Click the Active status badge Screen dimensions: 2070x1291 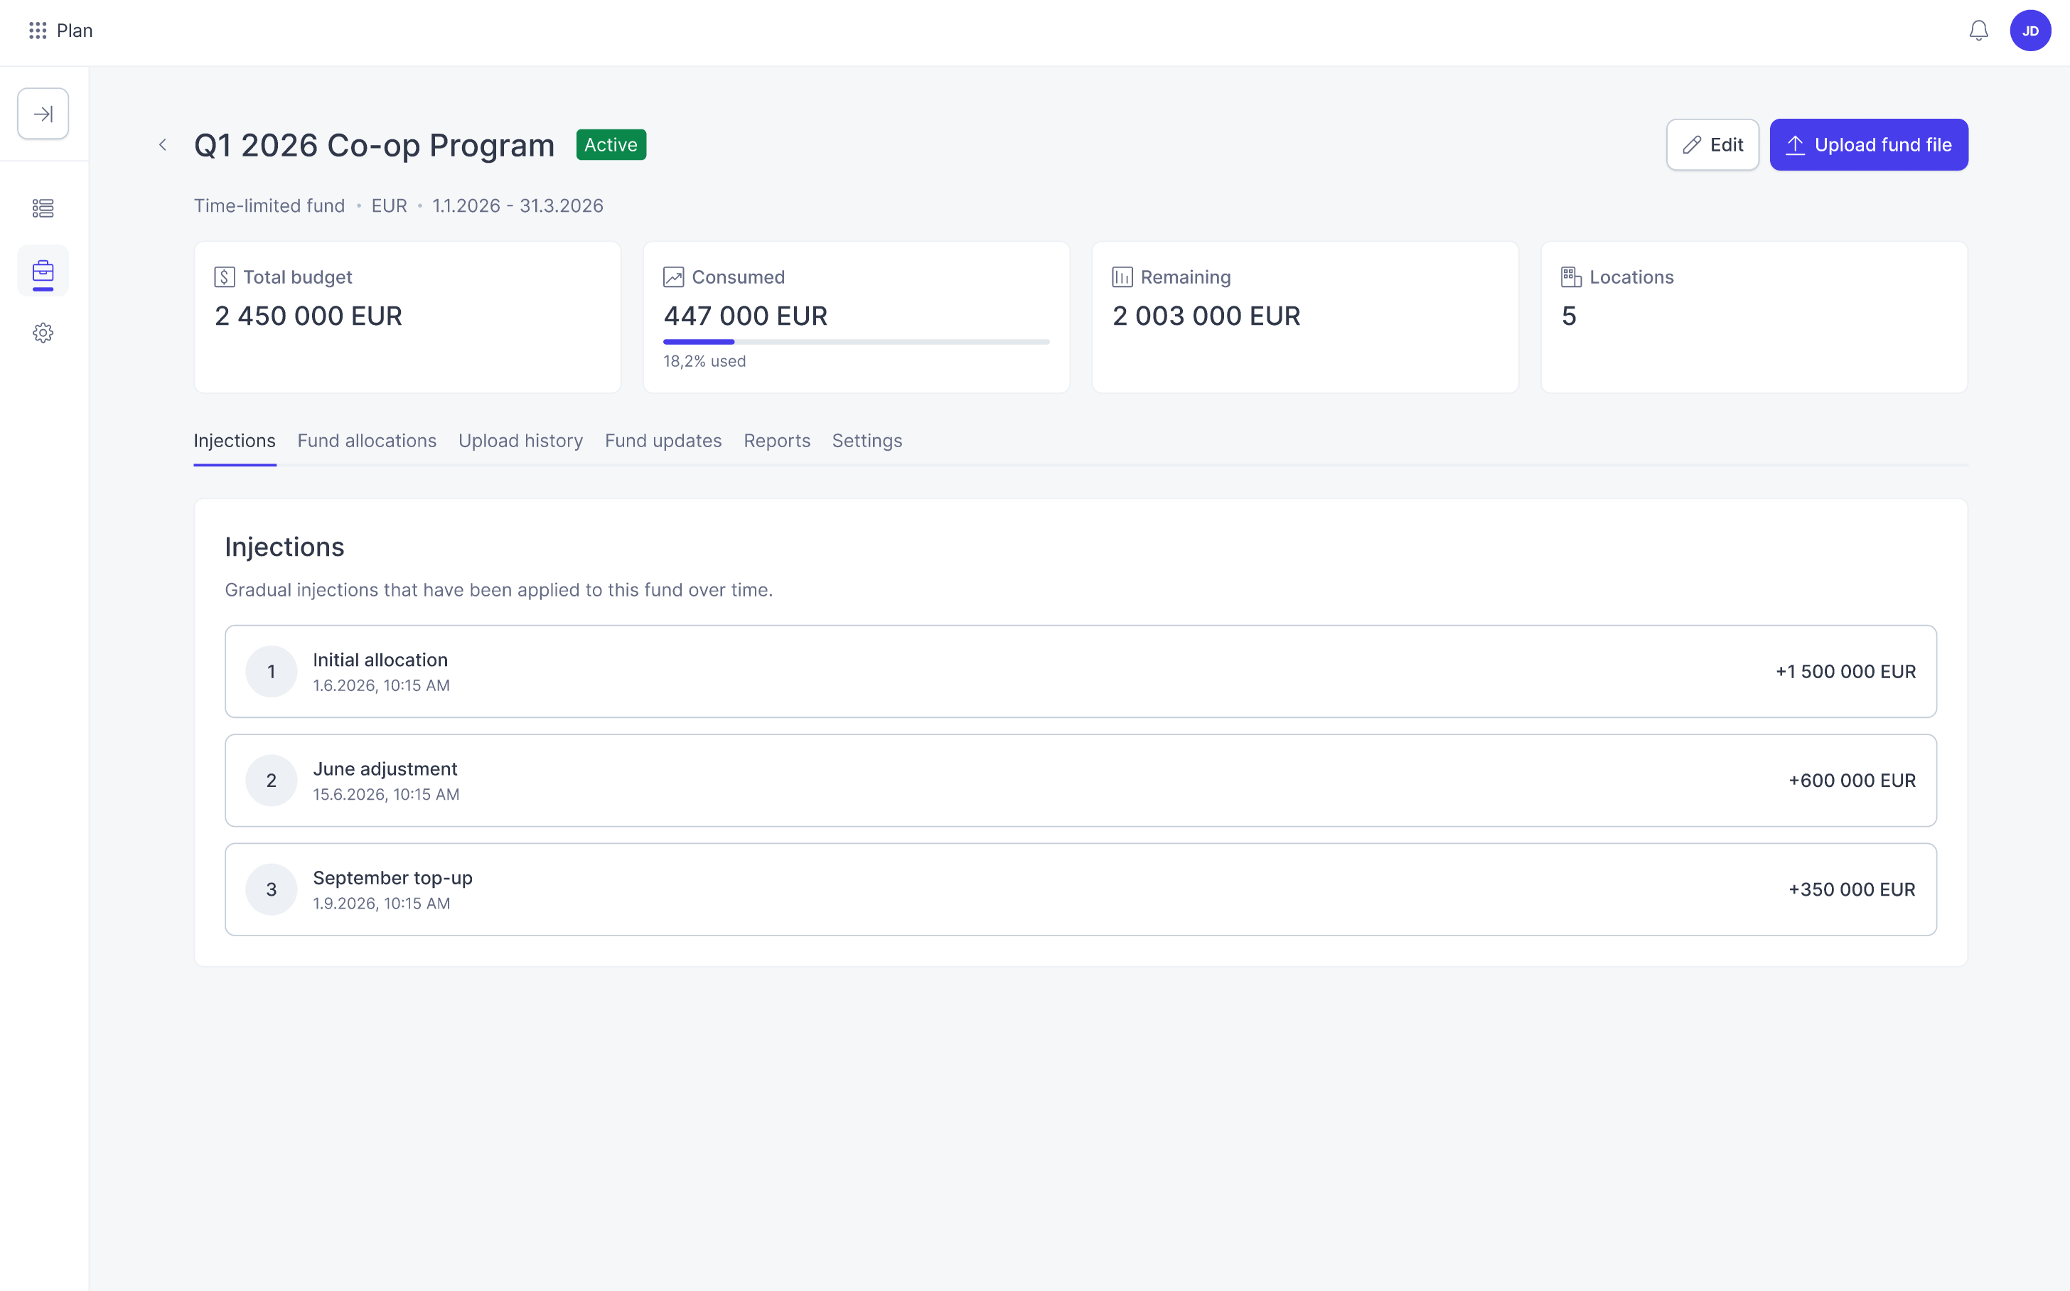[611, 145]
